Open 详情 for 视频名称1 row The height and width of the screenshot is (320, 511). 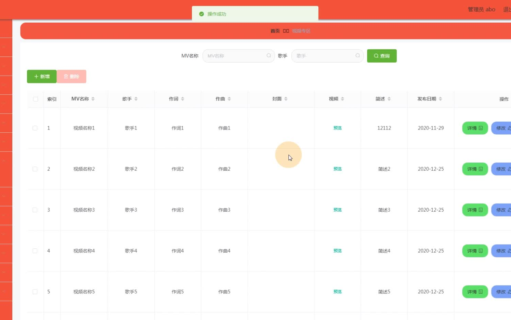pyautogui.click(x=475, y=128)
